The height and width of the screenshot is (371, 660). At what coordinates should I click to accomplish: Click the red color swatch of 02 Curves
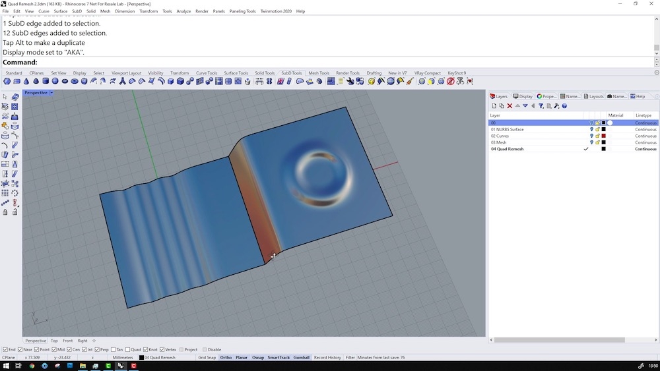(603, 136)
